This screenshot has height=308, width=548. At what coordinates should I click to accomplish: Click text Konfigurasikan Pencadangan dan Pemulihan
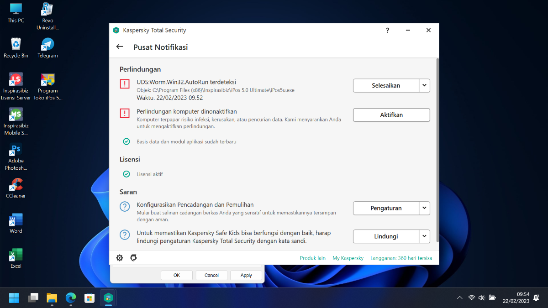point(195,204)
